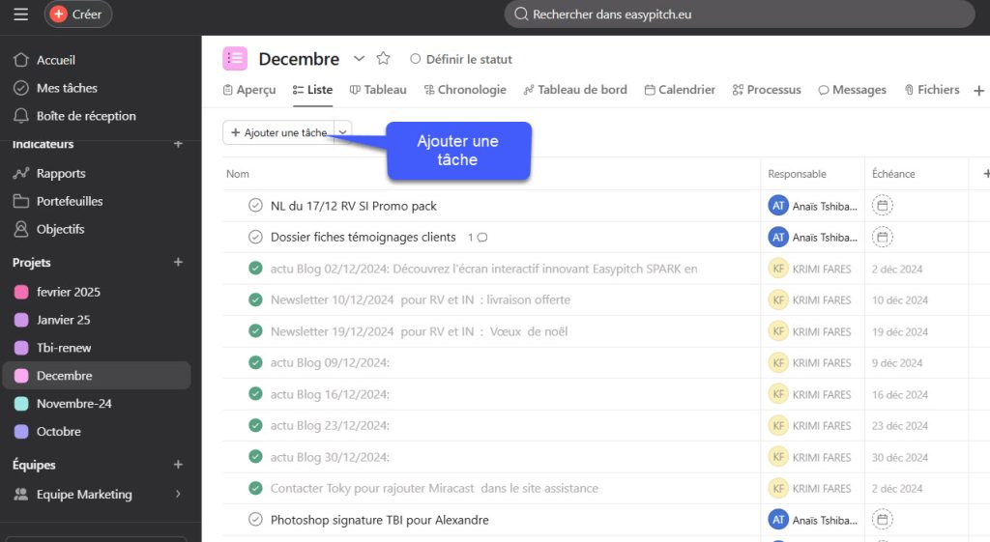990x542 pixels.
Task: Click AT avatar on NL du 17/12 row
Action: (778, 206)
